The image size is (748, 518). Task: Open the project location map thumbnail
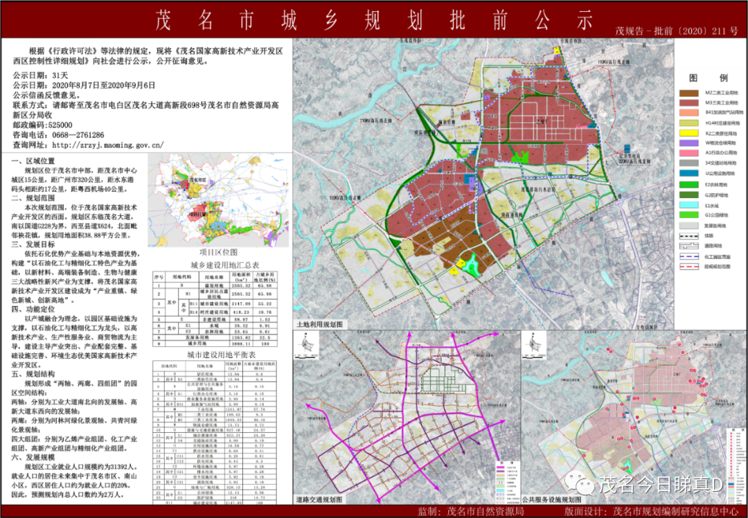[x=218, y=199]
